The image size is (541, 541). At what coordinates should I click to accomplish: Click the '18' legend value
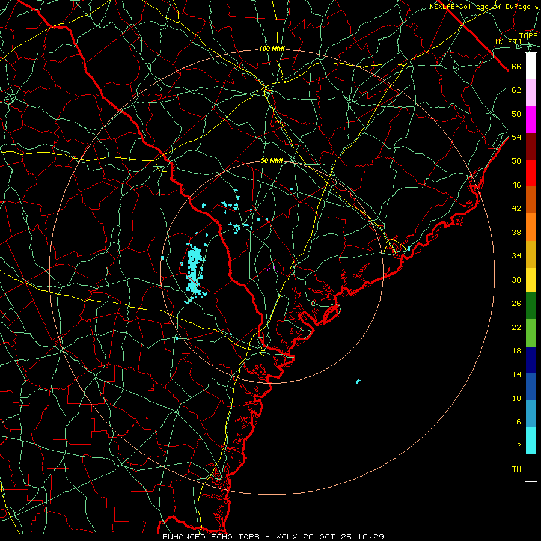pos(516,351)
